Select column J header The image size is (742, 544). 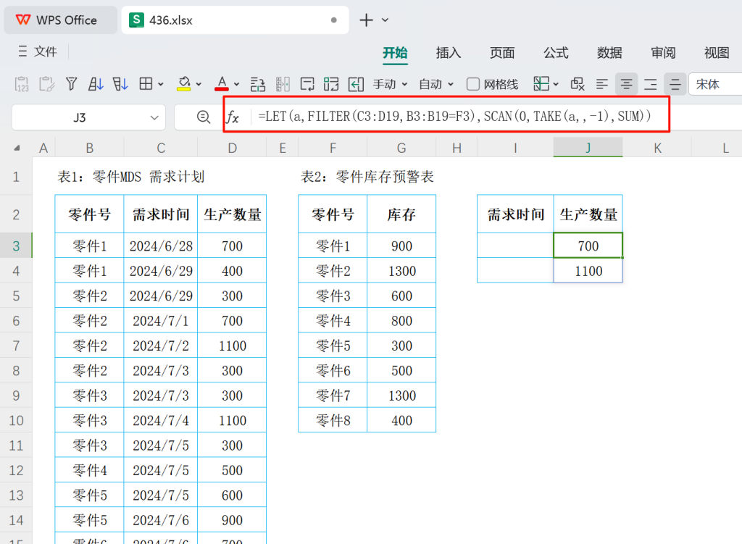(588, 148)
